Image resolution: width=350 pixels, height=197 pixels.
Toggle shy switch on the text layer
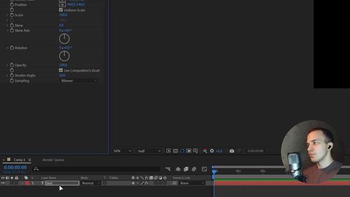coord(133,183)
